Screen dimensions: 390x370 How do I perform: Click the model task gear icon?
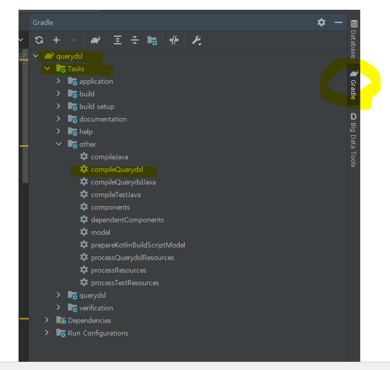(84, 232)
